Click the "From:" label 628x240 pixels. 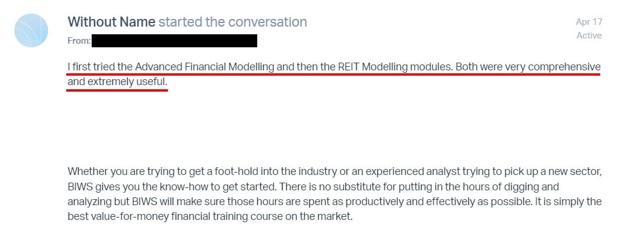coord(79,41)
